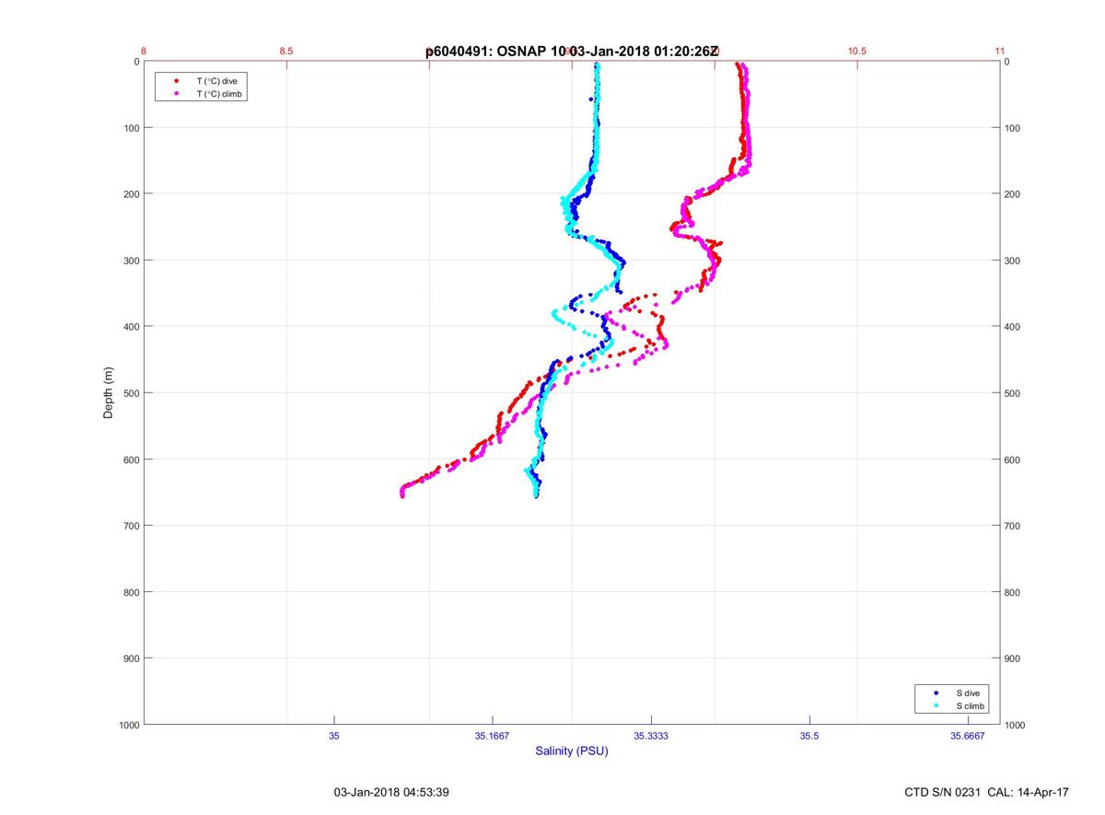The image size is (1105, 815).
Task: Select the 'T (°C) dive' legend label
Action: pyautogui.click(x=216, y=81)
